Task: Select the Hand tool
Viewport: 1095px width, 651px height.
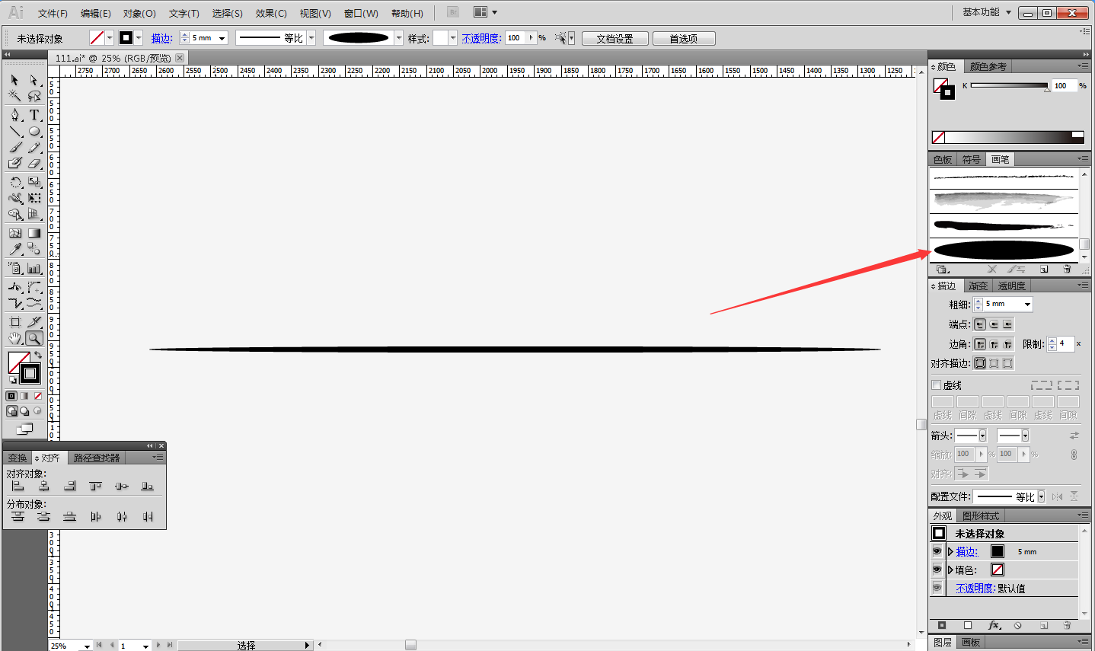Action: pyautogui.click(x=14, y=339)
